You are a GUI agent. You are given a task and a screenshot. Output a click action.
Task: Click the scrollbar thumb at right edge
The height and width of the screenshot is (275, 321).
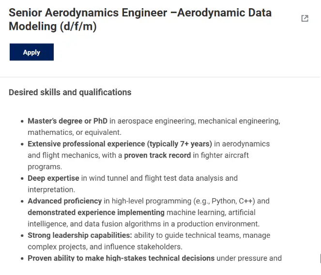point(321,258)
